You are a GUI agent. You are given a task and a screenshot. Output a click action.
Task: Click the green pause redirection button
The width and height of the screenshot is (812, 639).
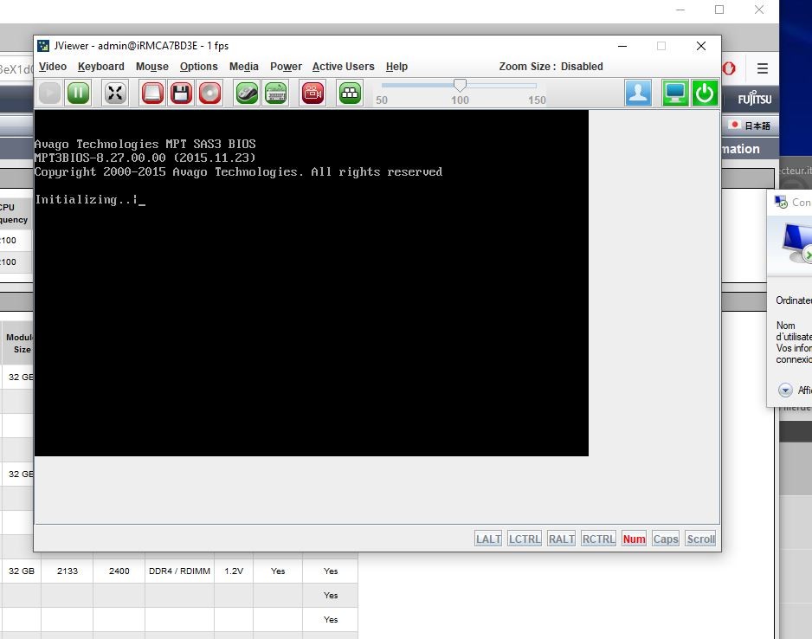pos(78,94)
